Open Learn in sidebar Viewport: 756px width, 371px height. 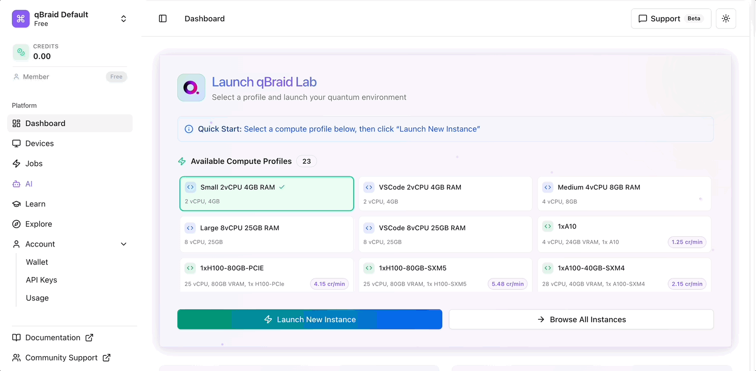(x=70, y=204)
